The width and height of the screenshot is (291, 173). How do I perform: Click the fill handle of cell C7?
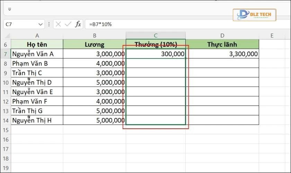[185, 58]
